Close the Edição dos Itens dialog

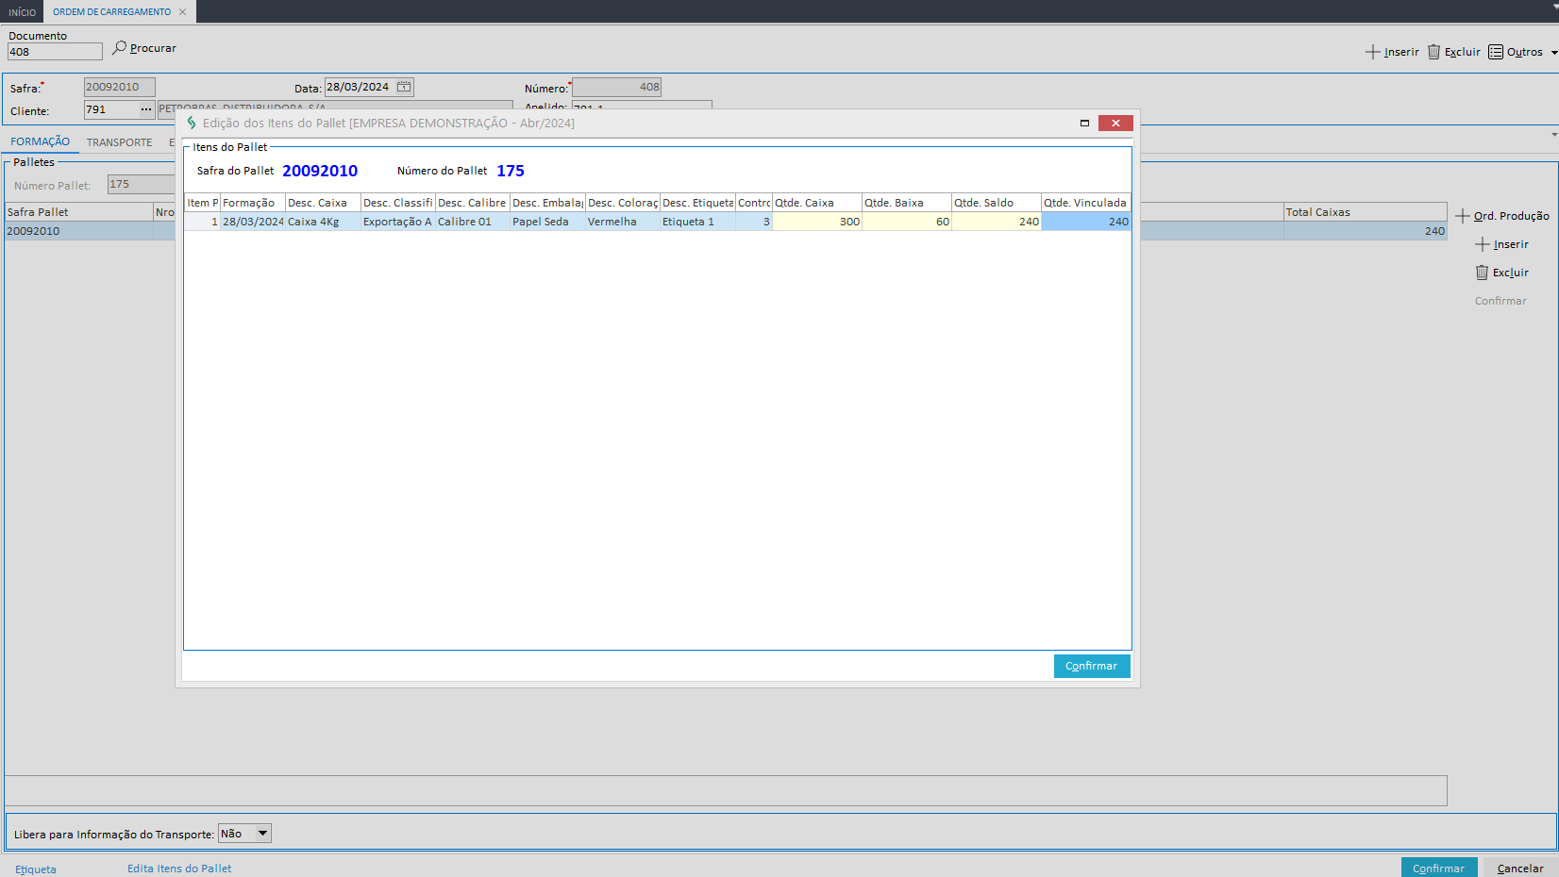(1115, 123)
